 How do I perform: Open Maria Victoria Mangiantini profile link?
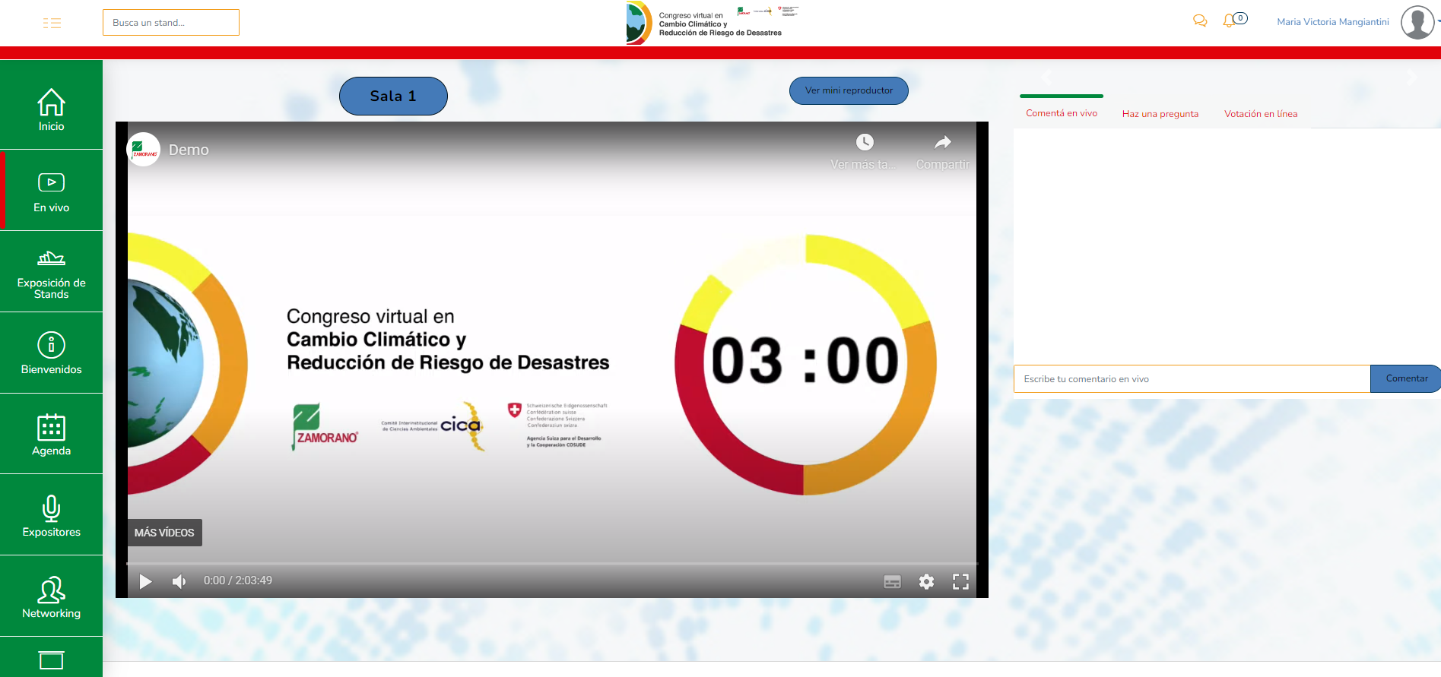[1332, 22]
